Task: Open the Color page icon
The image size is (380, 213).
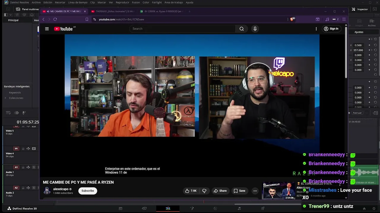Action: [x=215, y=209]
